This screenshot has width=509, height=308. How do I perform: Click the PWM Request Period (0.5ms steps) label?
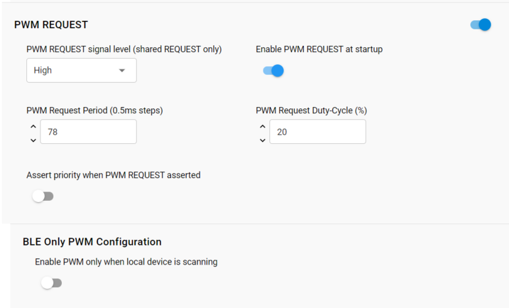pyautogui.click(x=94, y=110)
